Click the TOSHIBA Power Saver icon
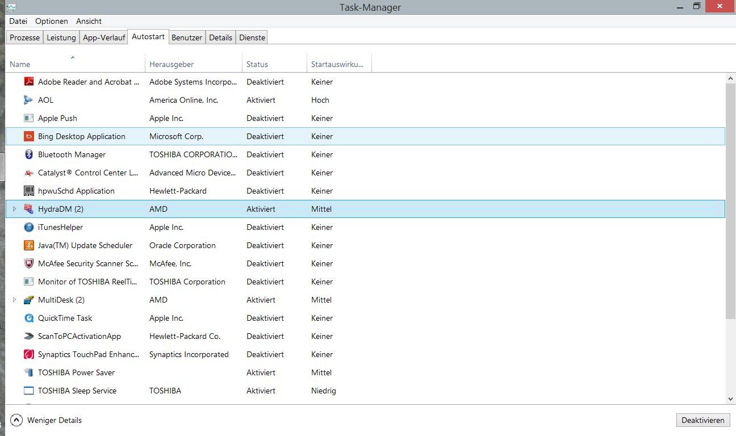Image resolution: width=736 pixels, height=436 pixels. [x=29, y=372]
